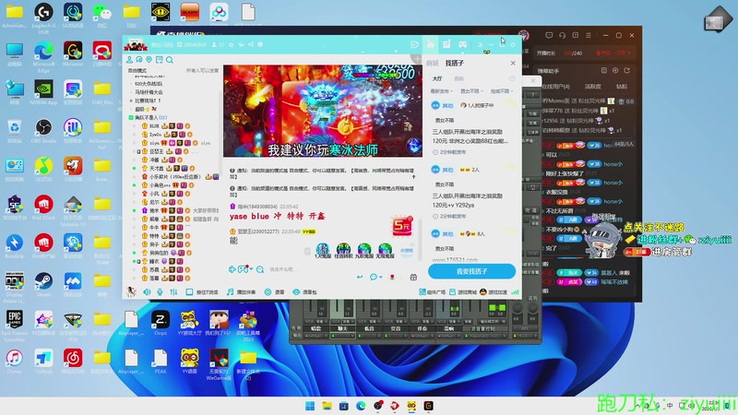
Task: Click the flower icon near chat input
Action: (x=393, y=278)
